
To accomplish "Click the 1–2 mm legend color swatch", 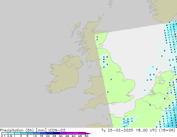I will click(18, 133).
